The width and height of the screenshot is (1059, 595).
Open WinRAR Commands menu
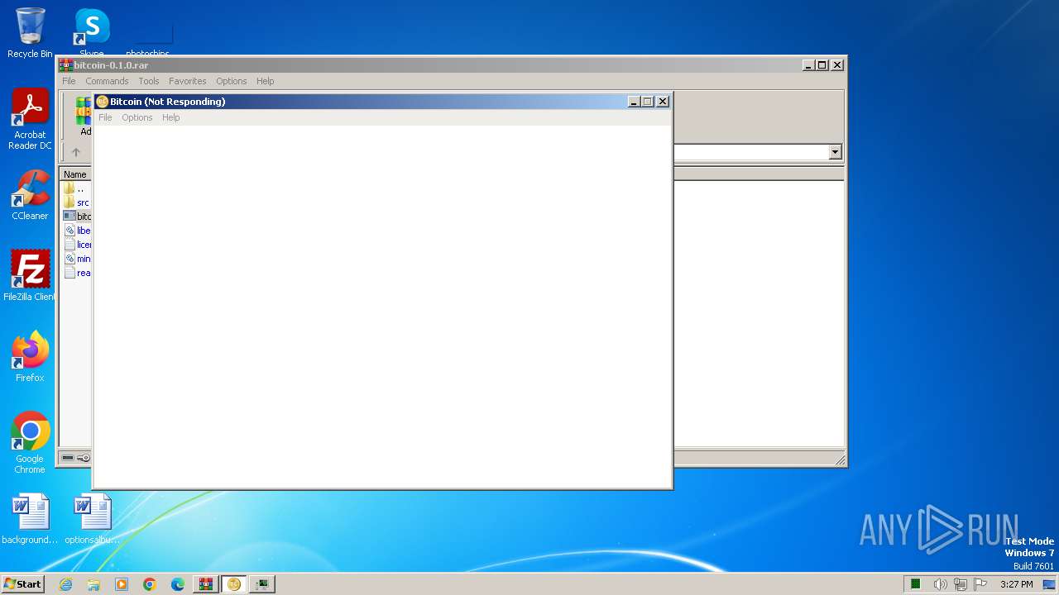(107, 81)
